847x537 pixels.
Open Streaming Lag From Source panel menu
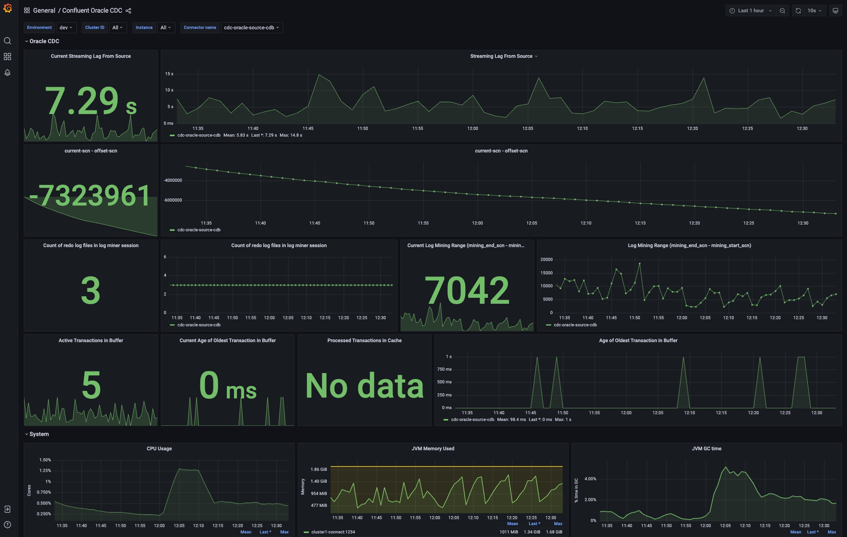[x=536, y=56]
